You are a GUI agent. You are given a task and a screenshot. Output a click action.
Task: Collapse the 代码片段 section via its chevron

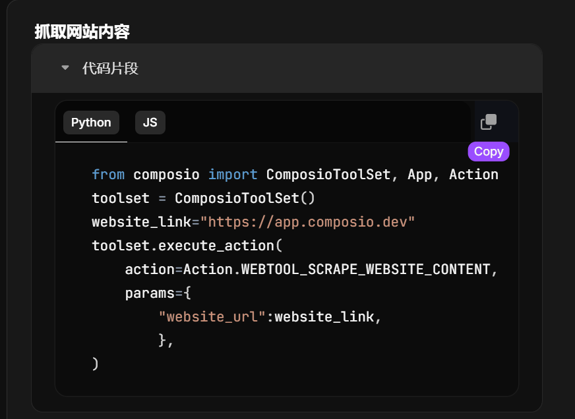64,68
